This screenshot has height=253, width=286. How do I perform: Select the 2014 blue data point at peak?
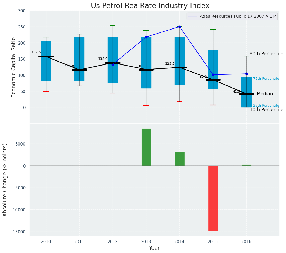[x=179, y=27]
